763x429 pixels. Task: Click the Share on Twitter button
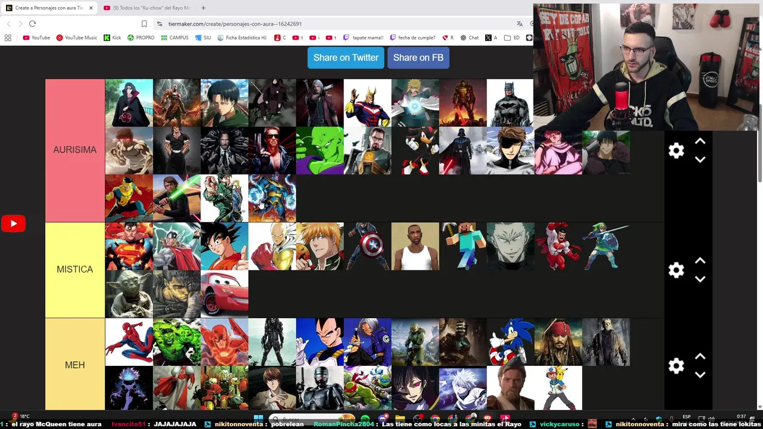coord(346,58)
